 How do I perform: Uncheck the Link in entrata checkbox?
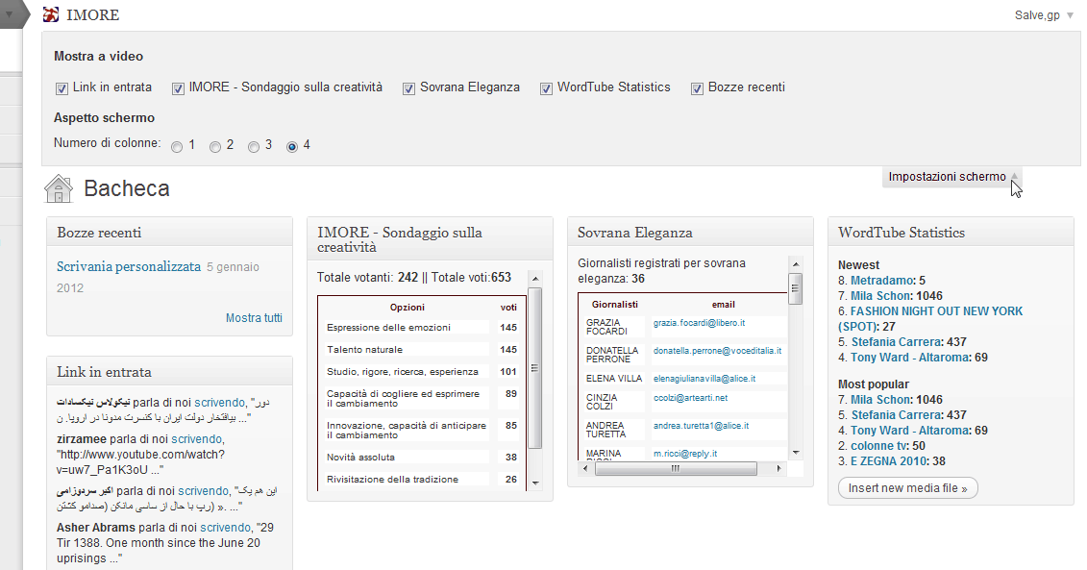pos(62,88)
